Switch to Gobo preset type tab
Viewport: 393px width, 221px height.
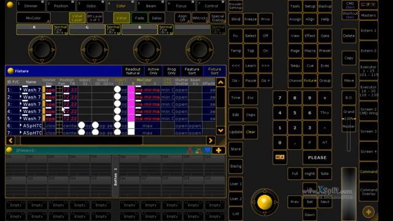[x=91, y=6]
